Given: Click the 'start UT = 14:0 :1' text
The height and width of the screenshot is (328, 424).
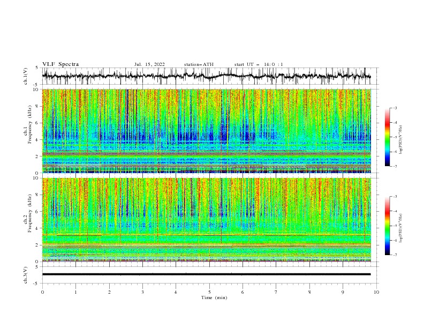Looking at the screenshot, I should point(259,64).
